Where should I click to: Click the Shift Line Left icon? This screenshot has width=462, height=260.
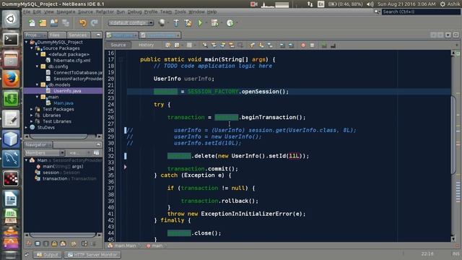(282, 45)
